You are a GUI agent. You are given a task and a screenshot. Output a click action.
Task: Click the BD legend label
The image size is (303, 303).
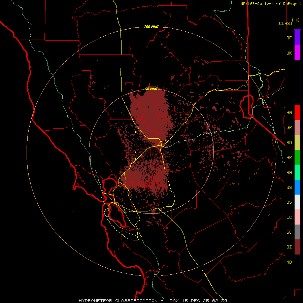[289, 143]
